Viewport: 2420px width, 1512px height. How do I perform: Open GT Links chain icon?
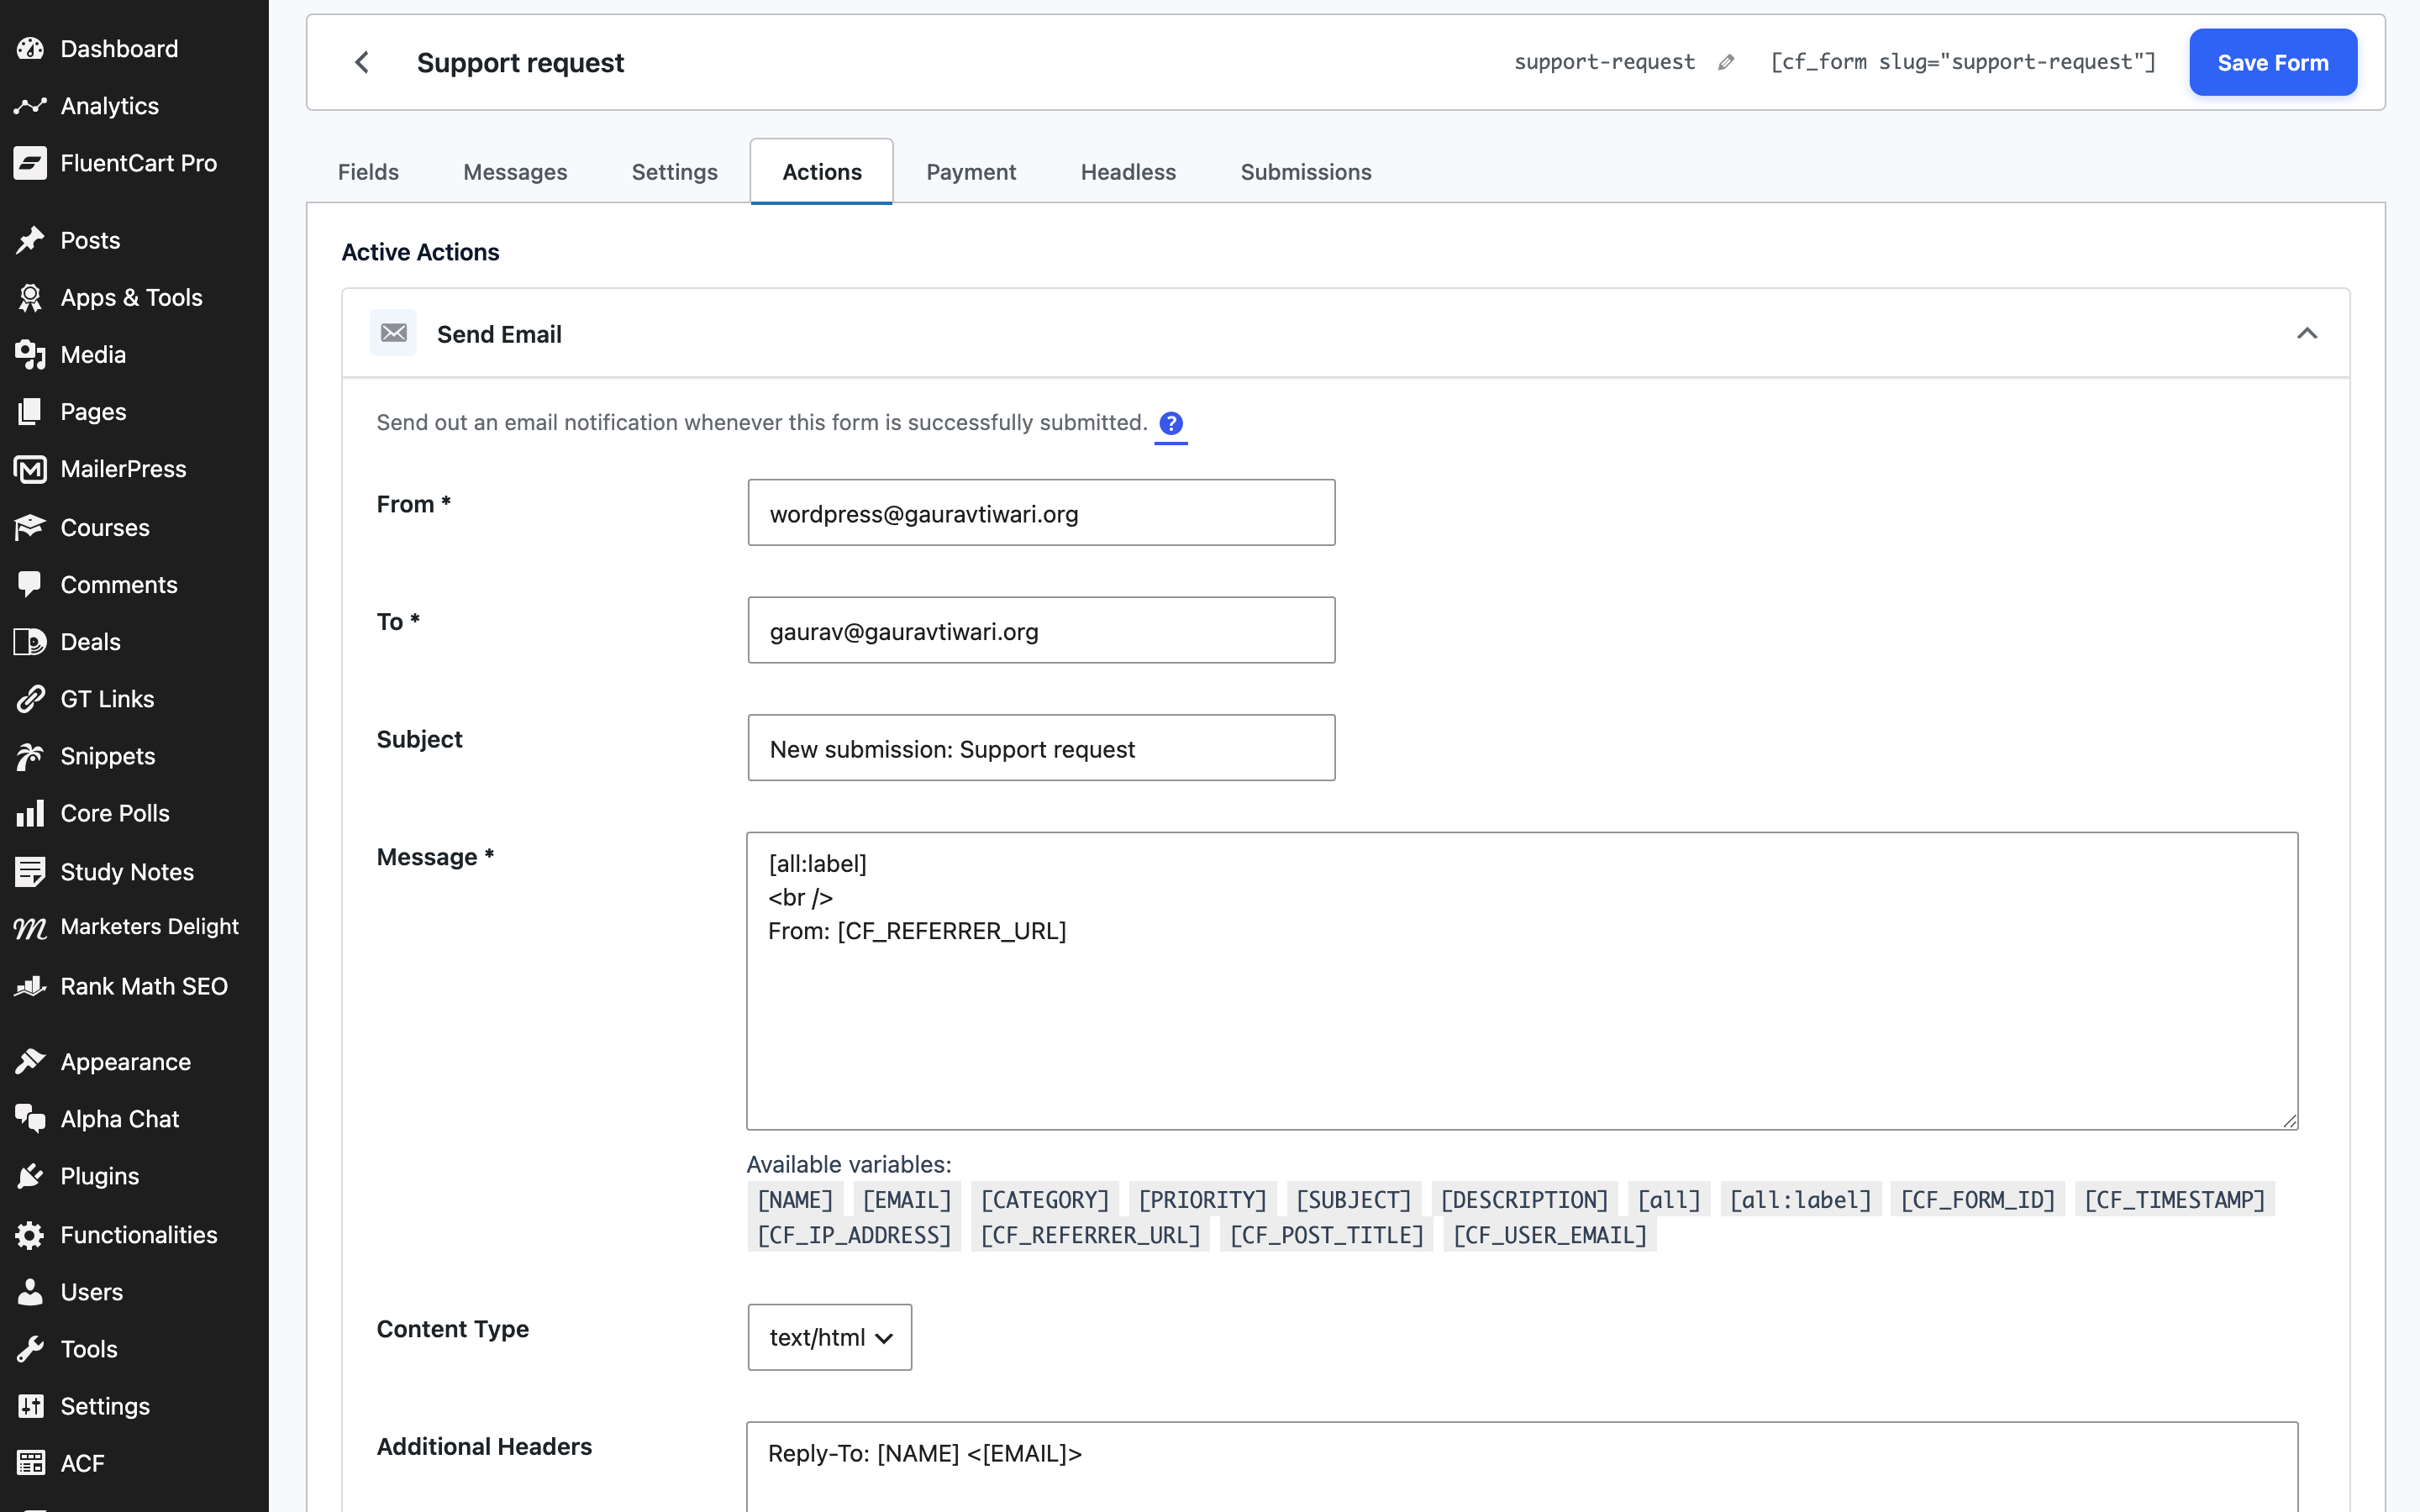pyautogui.click(x=30, y=698)
